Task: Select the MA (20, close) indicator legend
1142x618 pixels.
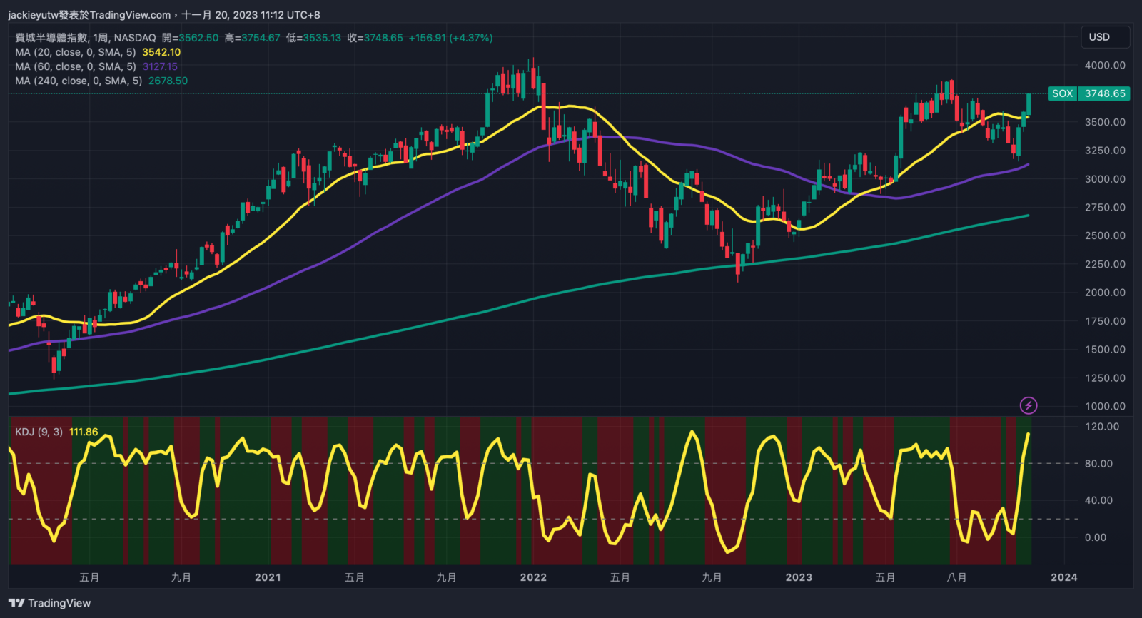Action: click(75, 52)
